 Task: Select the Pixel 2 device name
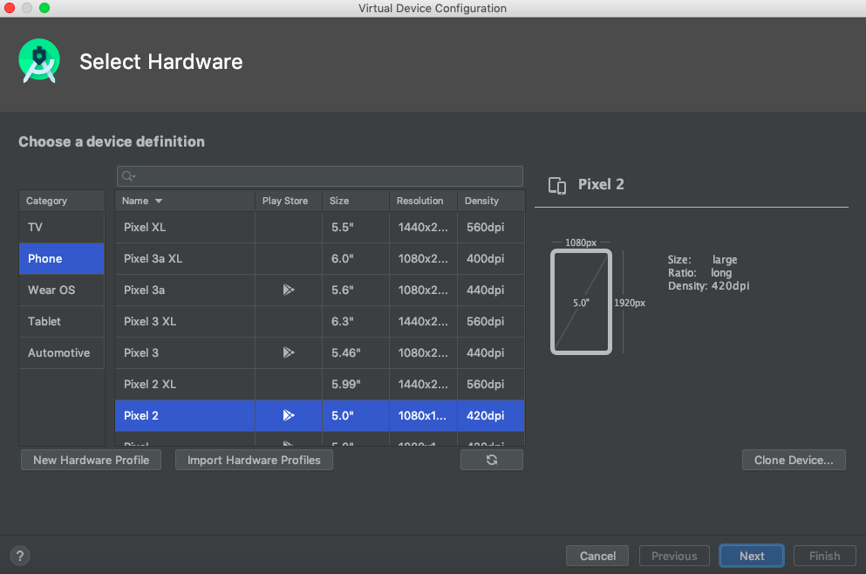coord(140,415)
